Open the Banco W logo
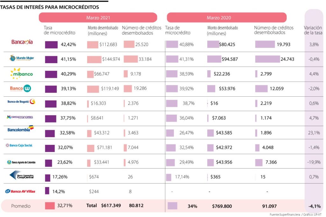Viewport: 326px width, 217px height. (x=21, y=88)
